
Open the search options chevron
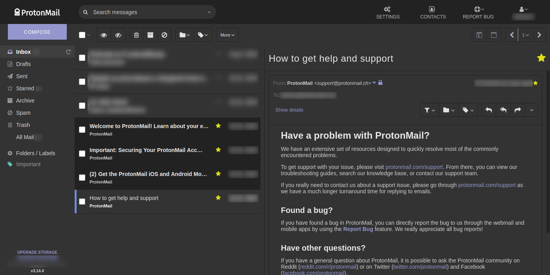(209, 12)
